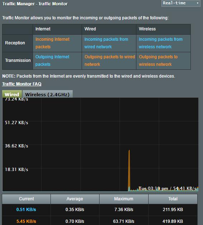Click the NOTE about evenly transmitted packets
Viewport: 203px width, 225px height.
tap(89, 76)
